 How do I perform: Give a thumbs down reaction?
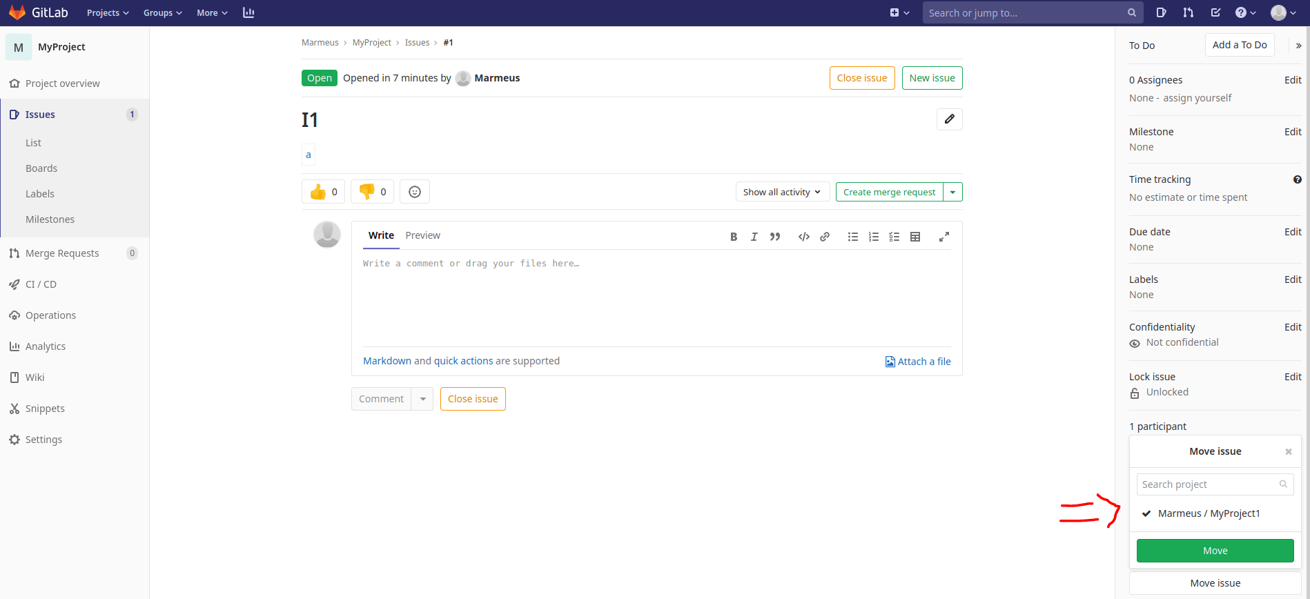point(372,192)
